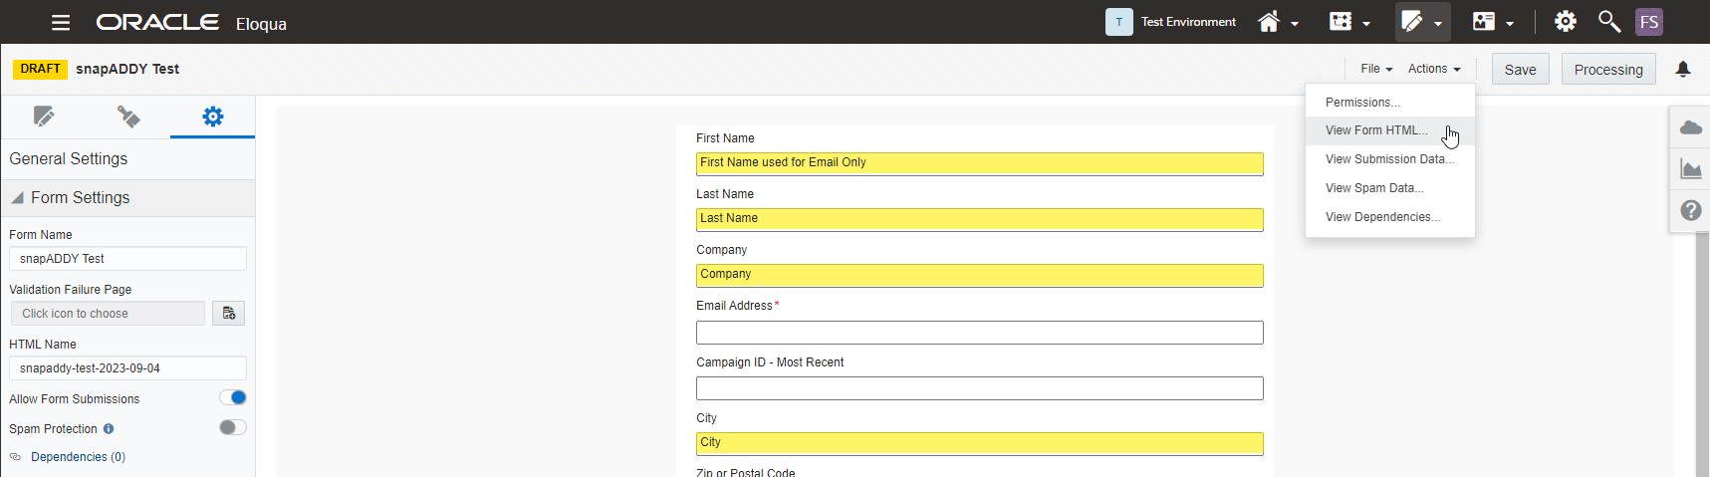Click the Email Address input field
The width and height of the screenshot is (1710, 477).
coord(979,333)
